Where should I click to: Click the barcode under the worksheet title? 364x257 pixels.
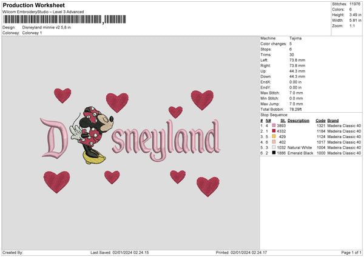pos(64,19)
